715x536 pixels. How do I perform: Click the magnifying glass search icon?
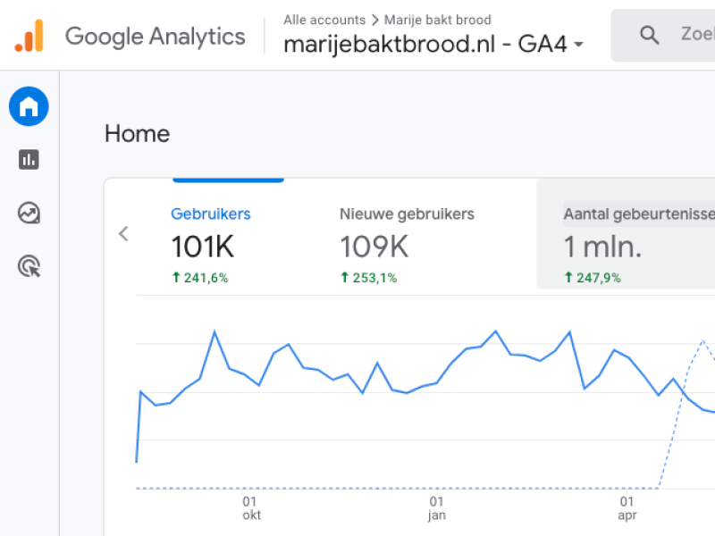[x=650, y=35]
